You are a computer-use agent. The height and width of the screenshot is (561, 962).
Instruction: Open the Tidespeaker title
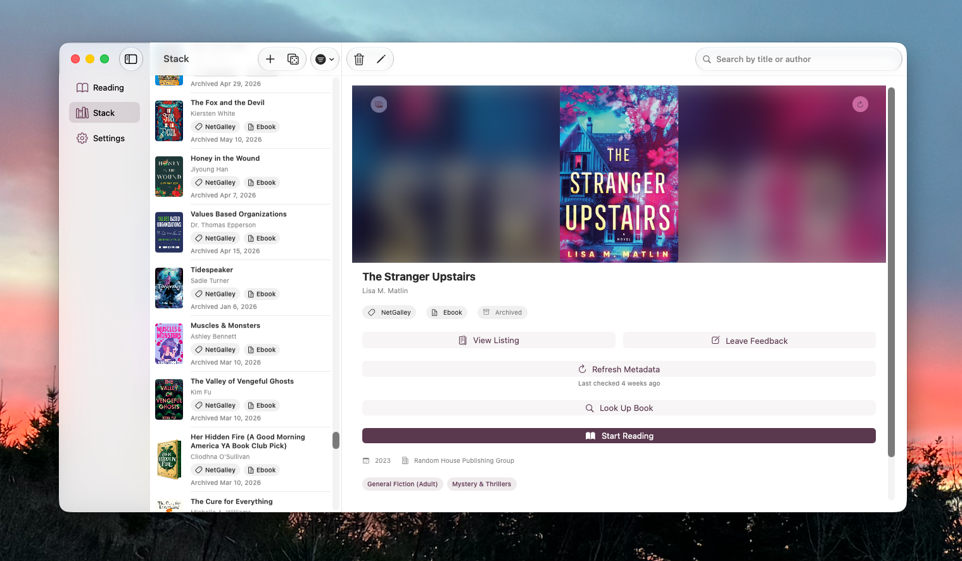[x=212, y=270]
